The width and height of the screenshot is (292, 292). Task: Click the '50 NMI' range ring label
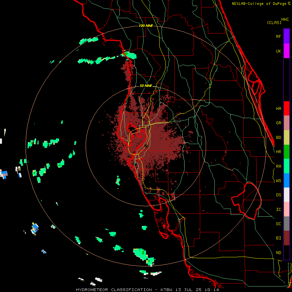click(146, 86)
